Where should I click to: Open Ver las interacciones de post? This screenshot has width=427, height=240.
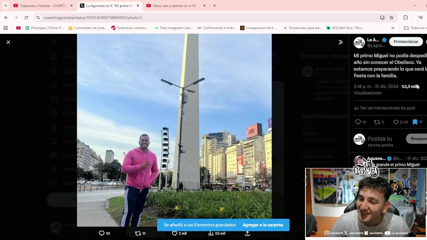pos(385,108)
